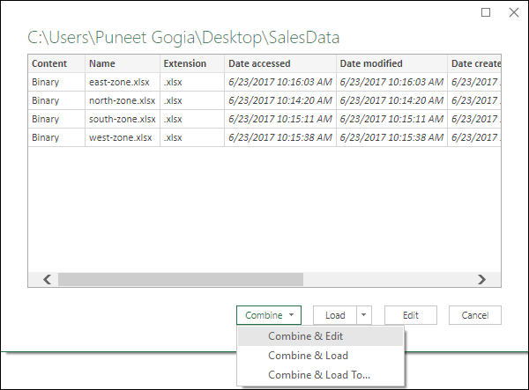Viewport: 529px width, 390px height.
Task: Click the left scroll arrow
Action: click(48, 279)
